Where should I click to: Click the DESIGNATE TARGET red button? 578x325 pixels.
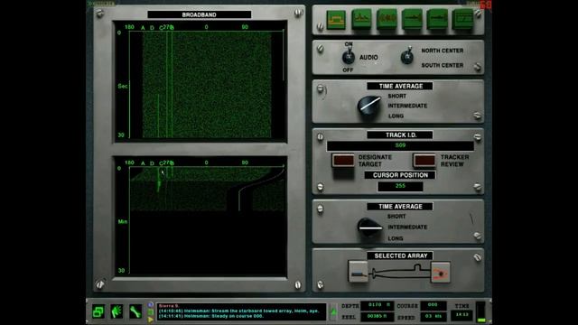tap(343, 161)
